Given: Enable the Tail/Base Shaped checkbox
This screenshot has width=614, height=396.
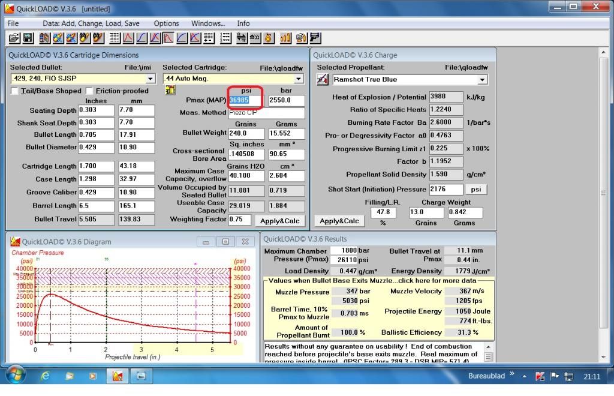Looking at the screenshot, I should pyautogui.click(x=15, y=91).
